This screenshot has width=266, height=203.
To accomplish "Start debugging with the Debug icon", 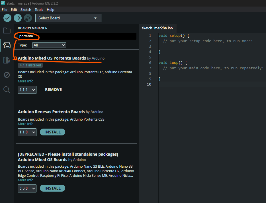I will (x=28, y=18).
